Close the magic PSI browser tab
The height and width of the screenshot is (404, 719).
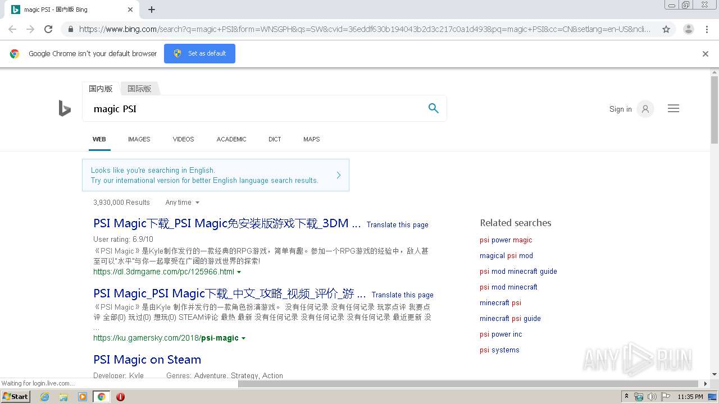click(x=130, y=10)
